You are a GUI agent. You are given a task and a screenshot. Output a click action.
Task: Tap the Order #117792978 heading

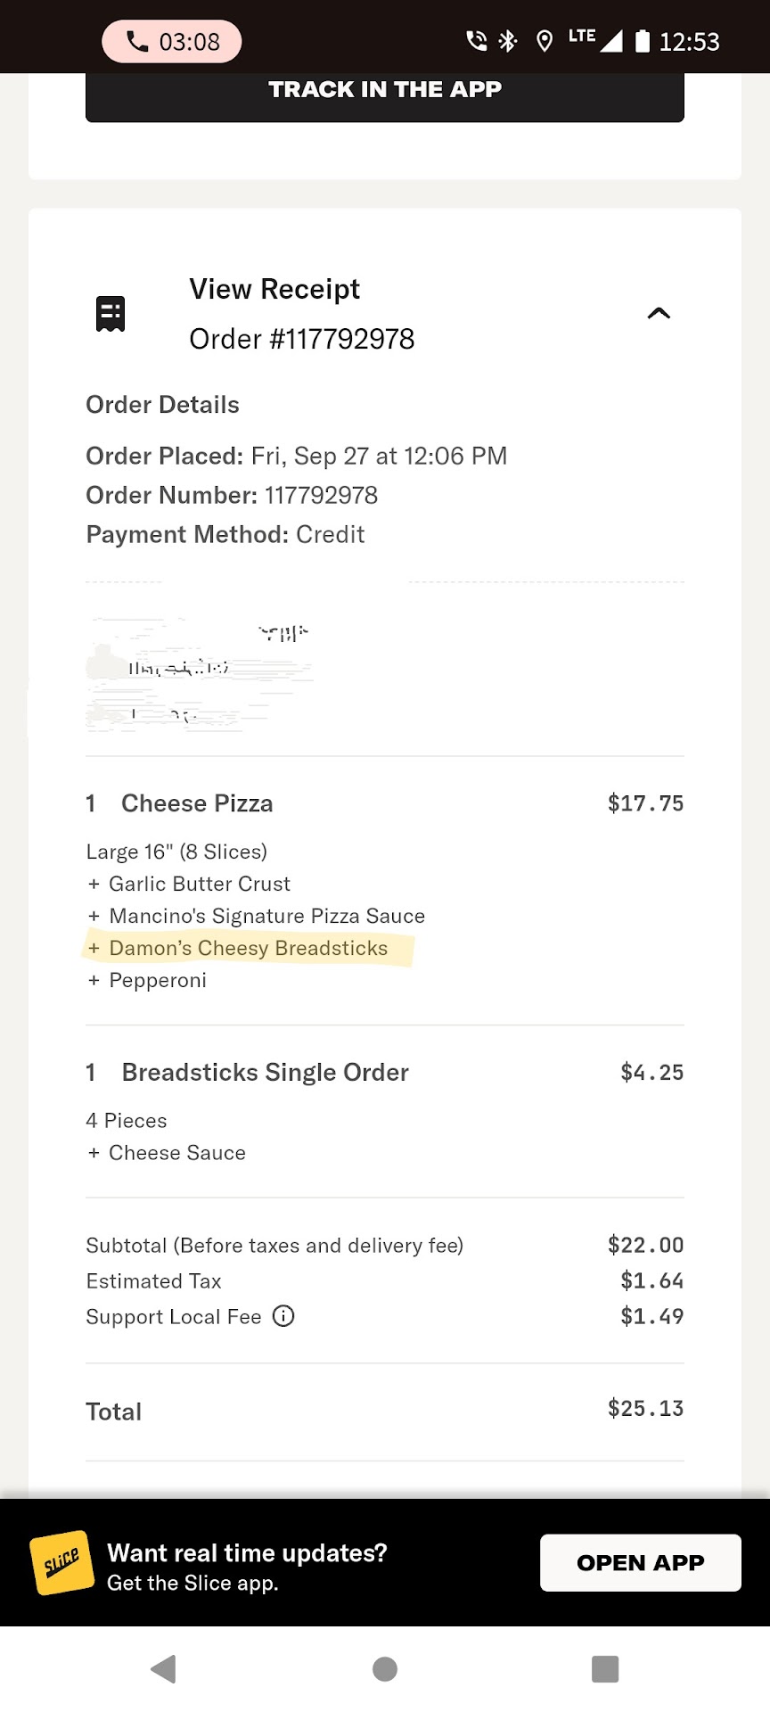[x=301, y=339]
